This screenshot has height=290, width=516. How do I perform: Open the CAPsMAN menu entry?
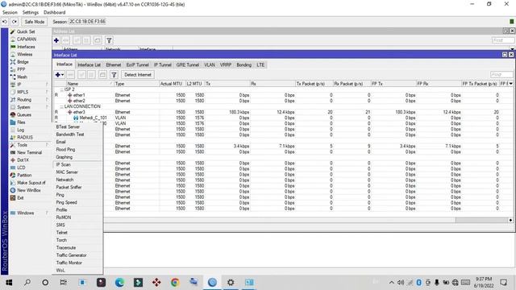click(27, 39)
